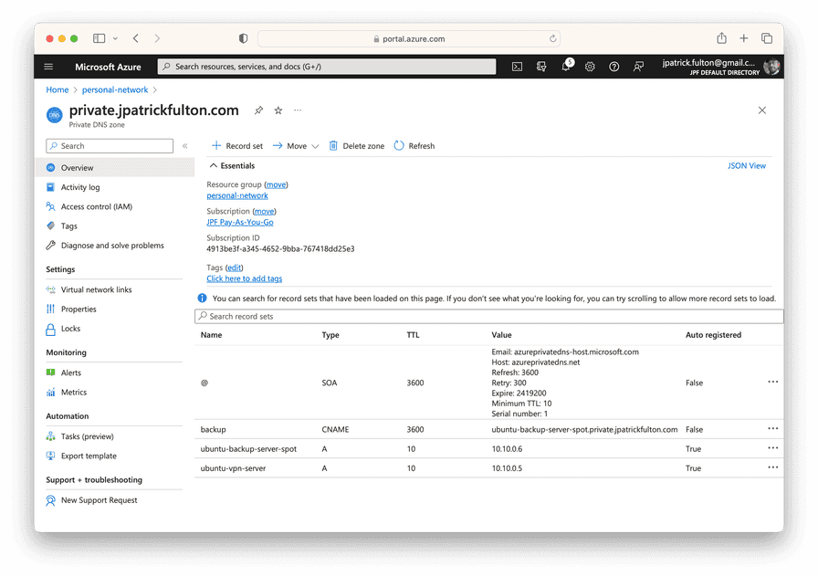Select Overview in the left menu
Screen dimensions: 818x577
click(115, 168)
